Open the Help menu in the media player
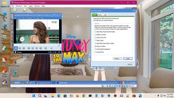 (x=42, y=18)
